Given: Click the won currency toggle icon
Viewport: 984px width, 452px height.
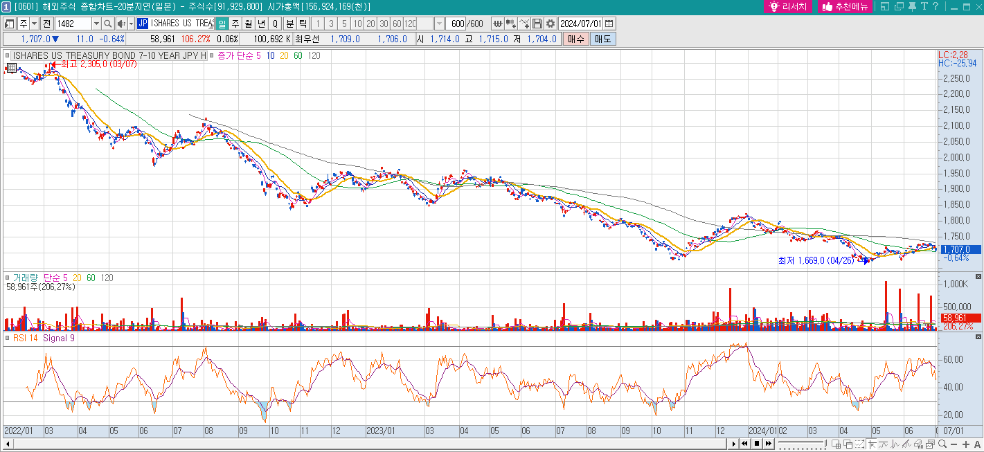Looking at the screenshot, I should pos(497,24).
